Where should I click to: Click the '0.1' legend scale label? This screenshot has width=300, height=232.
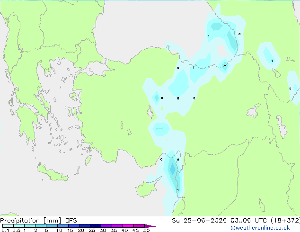(5, 230)
